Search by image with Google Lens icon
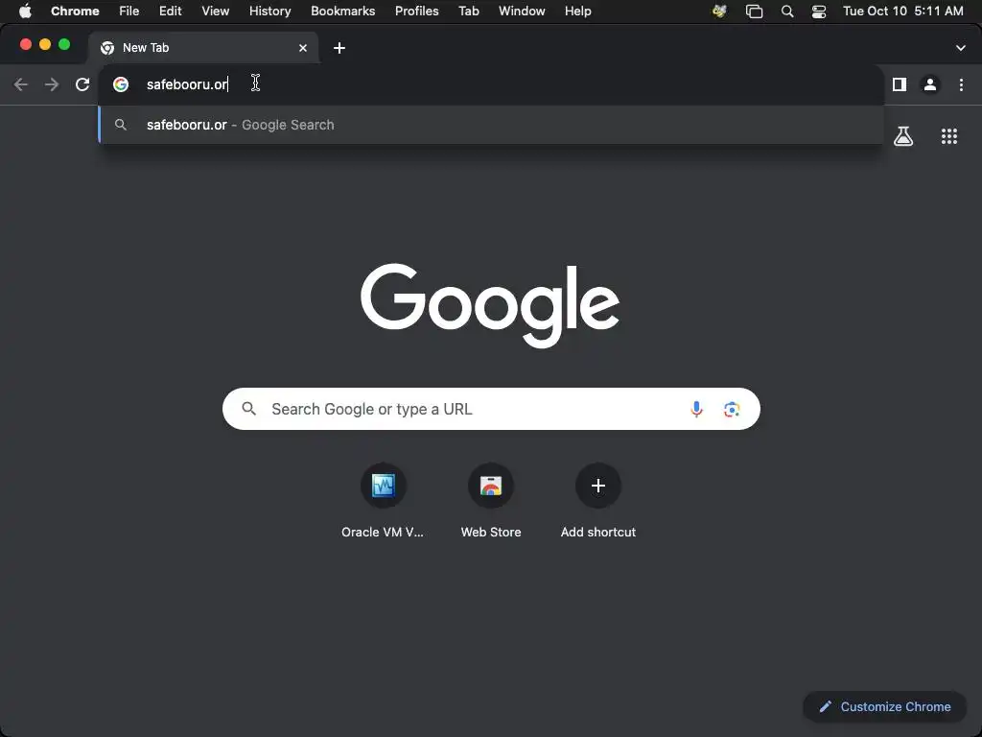Screen dimensions: 982x737 point(732,409)
